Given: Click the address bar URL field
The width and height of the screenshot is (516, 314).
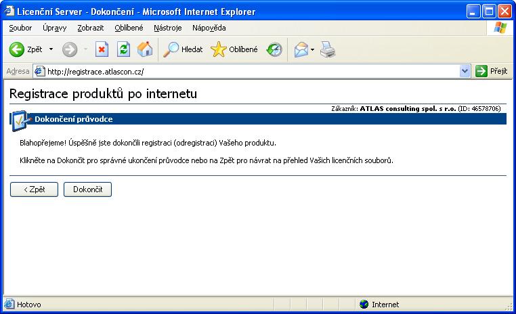Looking at the screenshot, I should coord(252,71).
